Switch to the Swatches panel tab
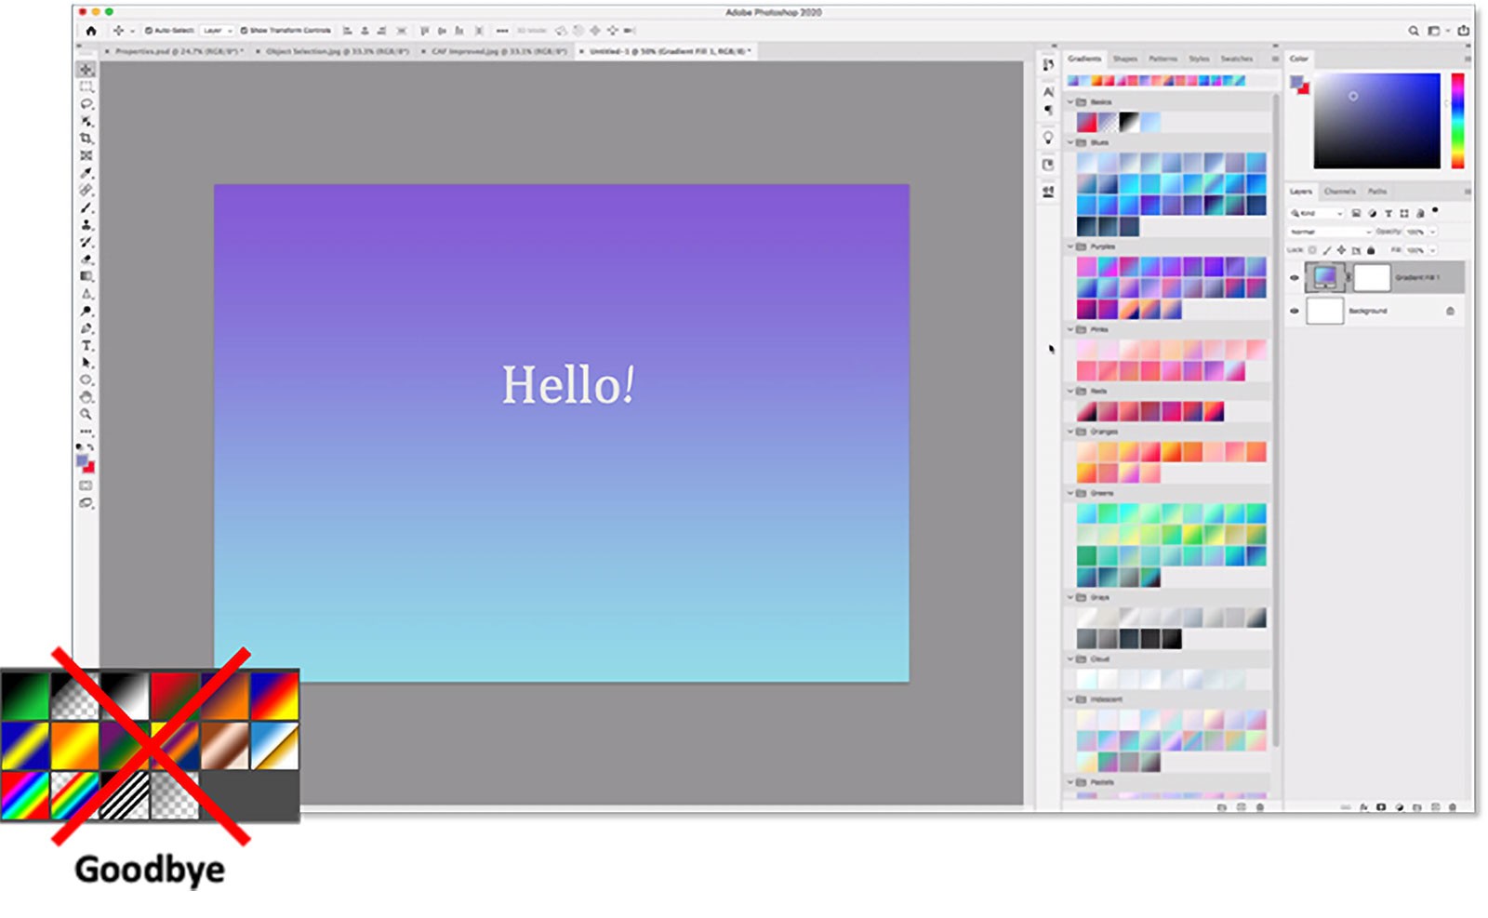Image resolution: width=1488 pixels, height=918 pixels. point(1236,59)
